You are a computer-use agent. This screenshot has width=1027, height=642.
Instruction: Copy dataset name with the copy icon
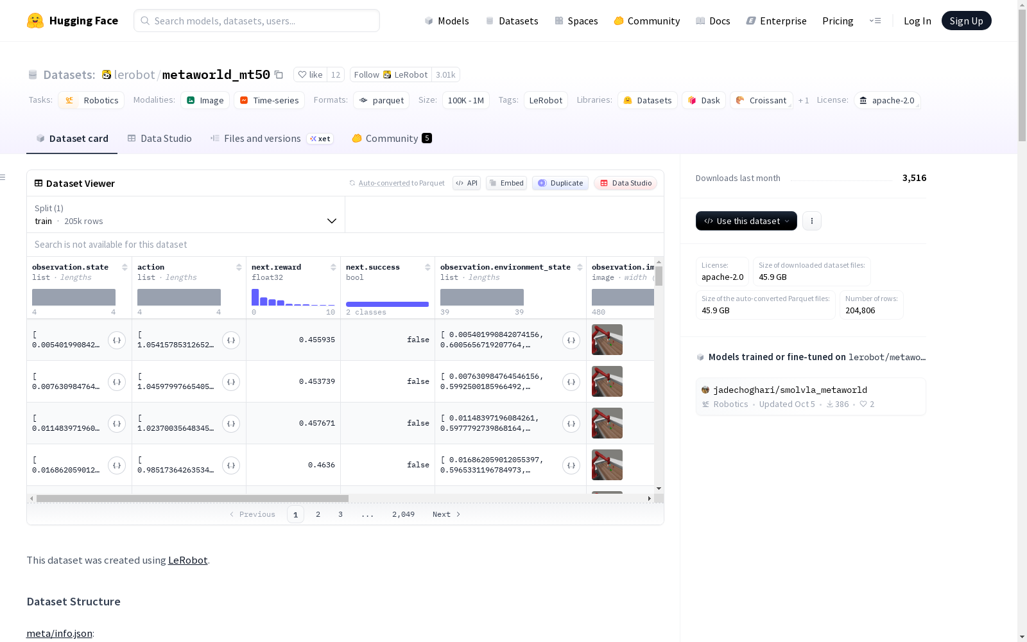[x=279, y=74]
